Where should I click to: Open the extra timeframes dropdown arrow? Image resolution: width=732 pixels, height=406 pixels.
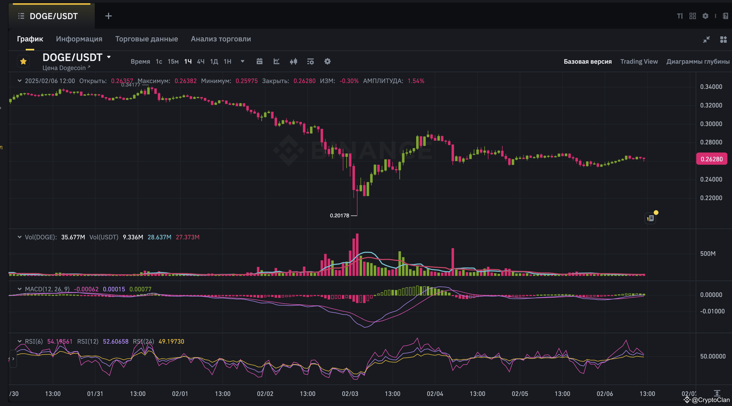point(242,61)
